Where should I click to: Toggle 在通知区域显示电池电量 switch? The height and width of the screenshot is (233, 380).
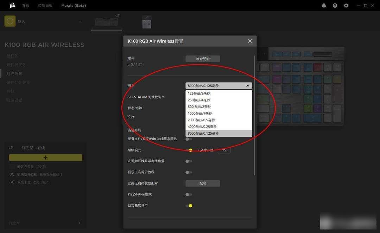tap(189, 161)
